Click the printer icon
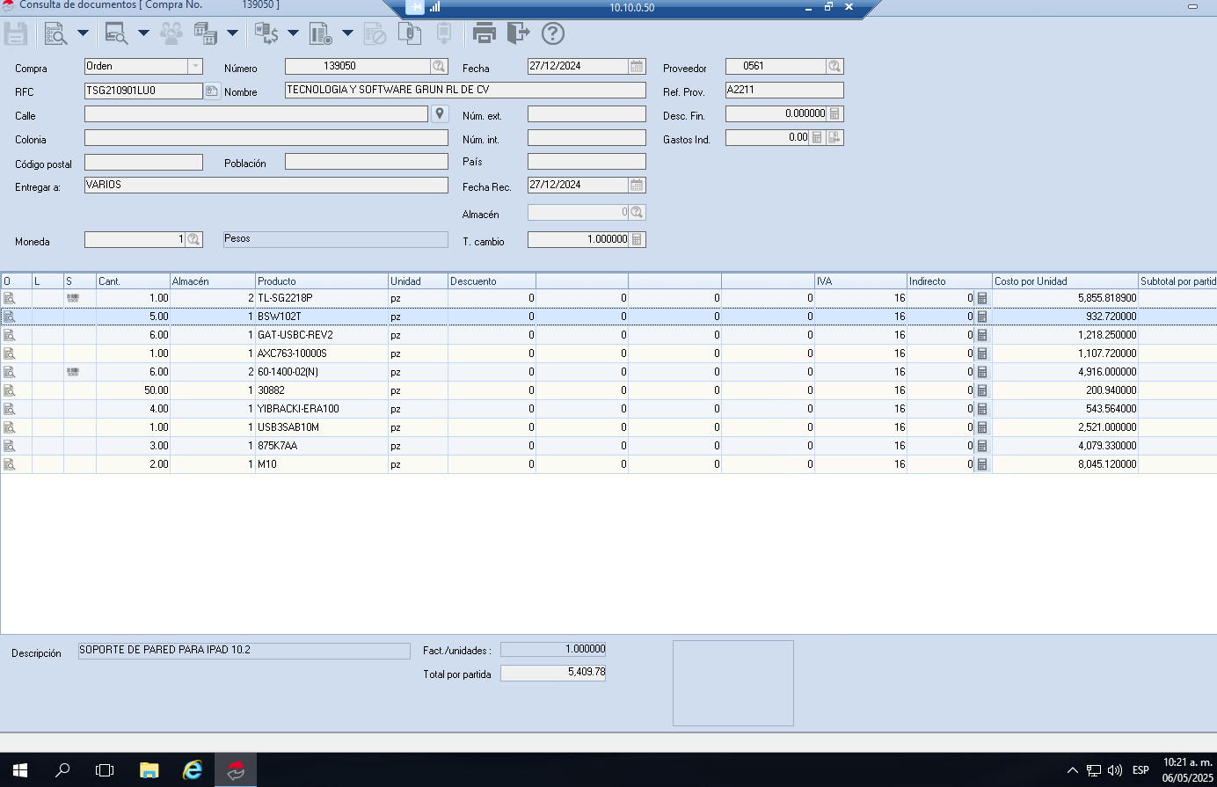 tap(485, 33)
